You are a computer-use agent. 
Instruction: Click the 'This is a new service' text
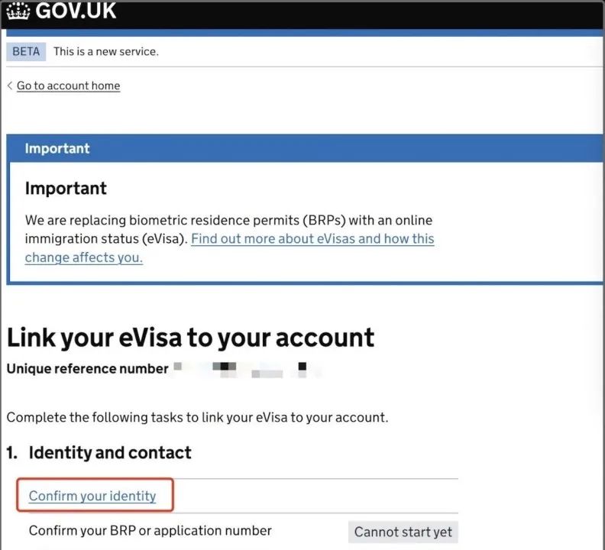pyautogui.click(x=106, y=51)
